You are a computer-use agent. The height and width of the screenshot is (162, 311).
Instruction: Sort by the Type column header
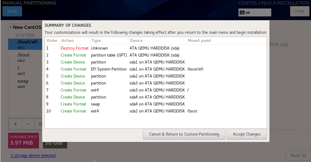(x=109, y=40)
